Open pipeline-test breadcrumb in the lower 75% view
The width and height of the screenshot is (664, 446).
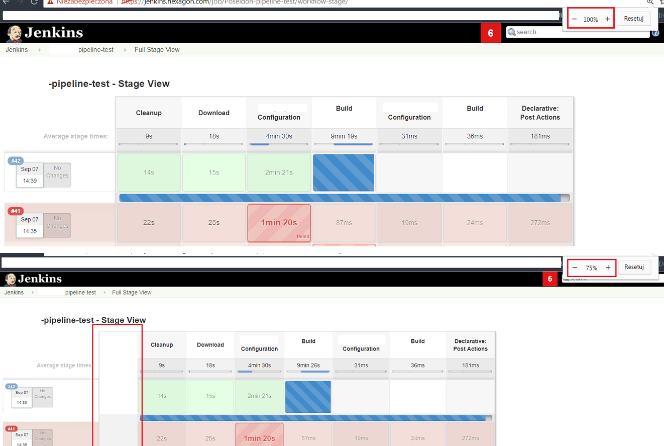click(x=80, y=293)
